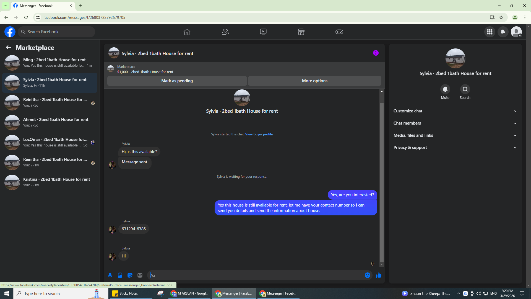Expand Customize chat section
This screenshot has width=531, height=299.
455,111
